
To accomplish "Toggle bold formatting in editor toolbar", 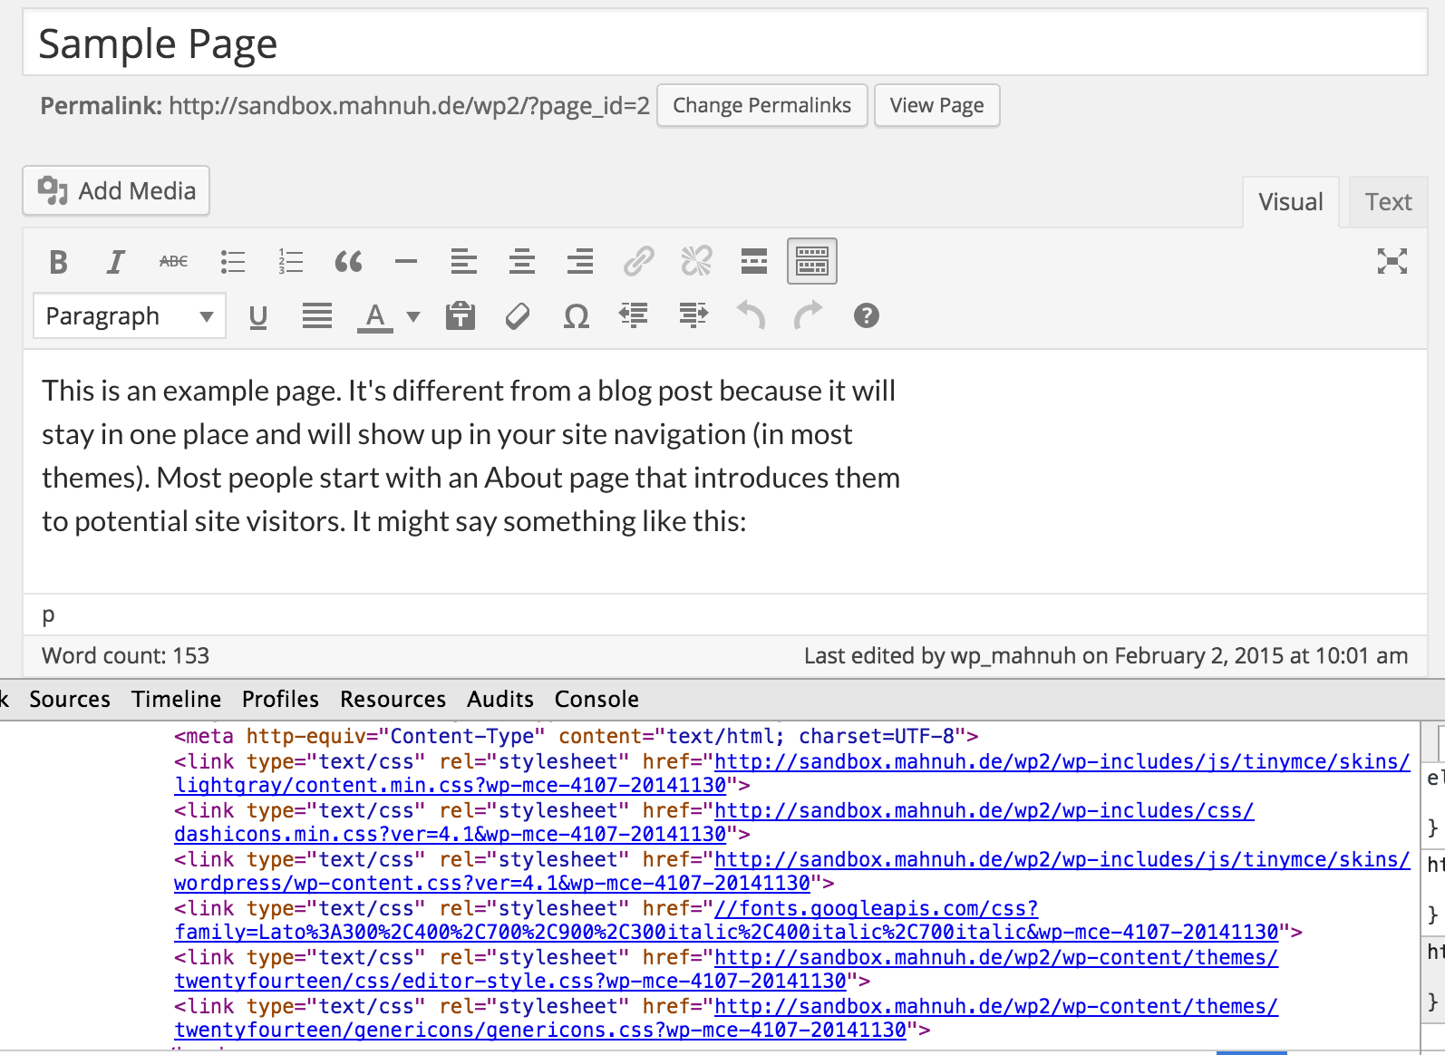I will coord(59,262).
